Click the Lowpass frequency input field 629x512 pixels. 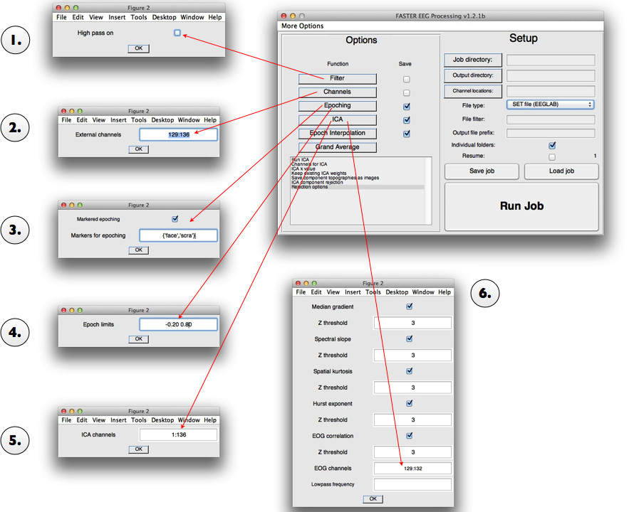[x=412, y=484]
